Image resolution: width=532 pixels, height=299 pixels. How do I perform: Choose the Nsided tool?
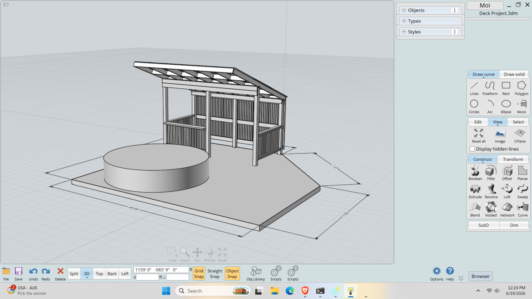click(491, 210)
